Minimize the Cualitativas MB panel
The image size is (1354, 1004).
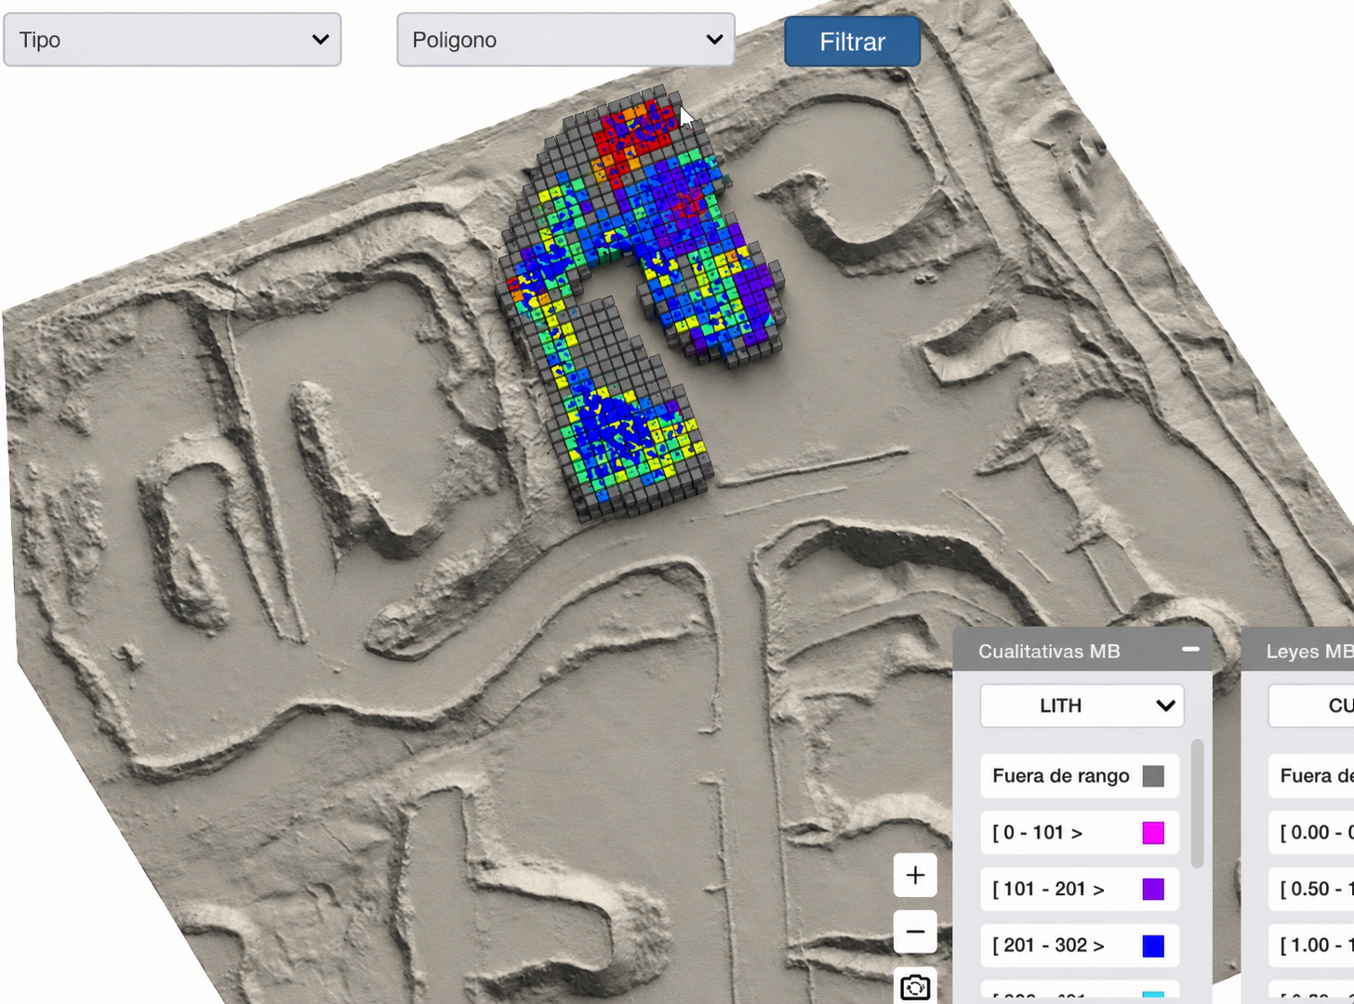click(1190, 650)
